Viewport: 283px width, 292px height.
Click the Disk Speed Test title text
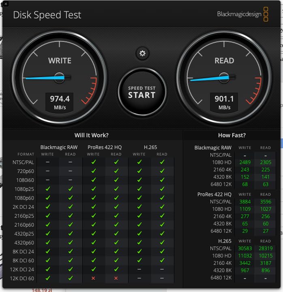click(x=47, y=15)
